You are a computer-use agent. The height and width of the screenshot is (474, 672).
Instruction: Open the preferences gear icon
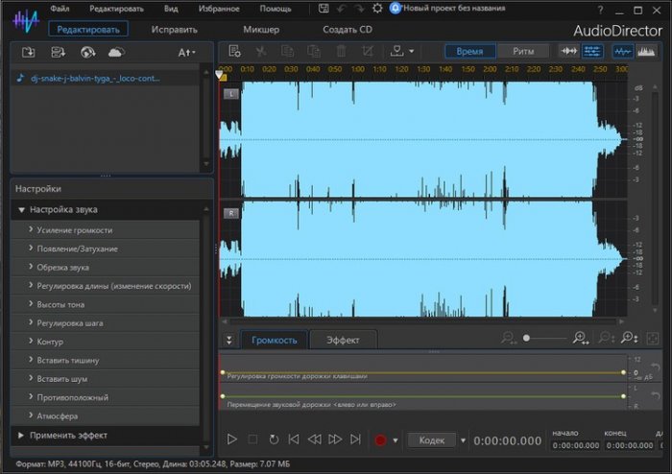coord(376,8)
